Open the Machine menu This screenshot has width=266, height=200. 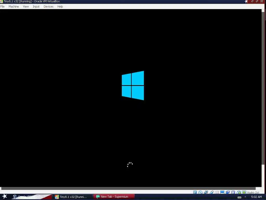pos(14,7)
